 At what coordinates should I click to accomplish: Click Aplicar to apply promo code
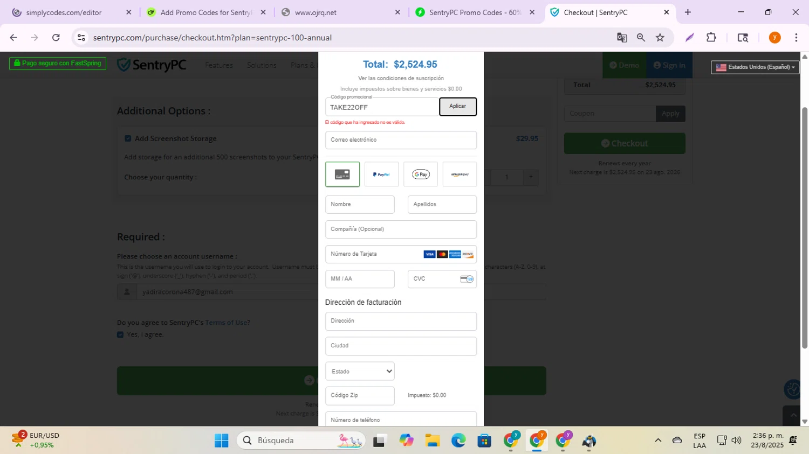(x=458, y=107)
